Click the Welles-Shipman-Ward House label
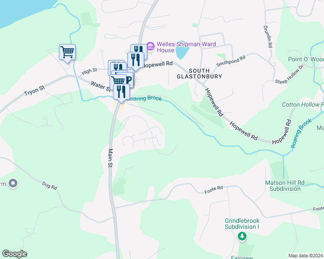 click(186, 47)
